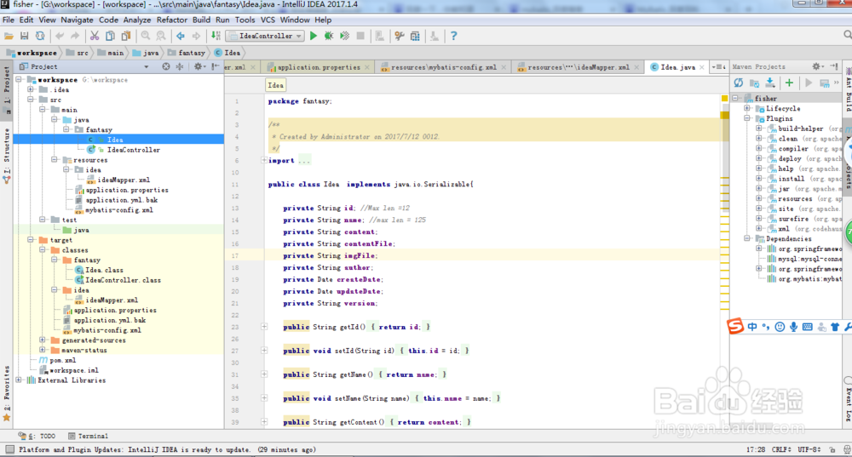Viewport: 852px width, 457px height.
Task: Open the IdeaController run configuration dropdown
Action: [x=265, y=37]
